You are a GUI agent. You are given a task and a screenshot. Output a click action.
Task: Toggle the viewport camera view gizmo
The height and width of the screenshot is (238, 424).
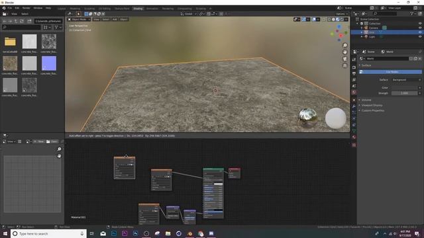click(345, 59)
